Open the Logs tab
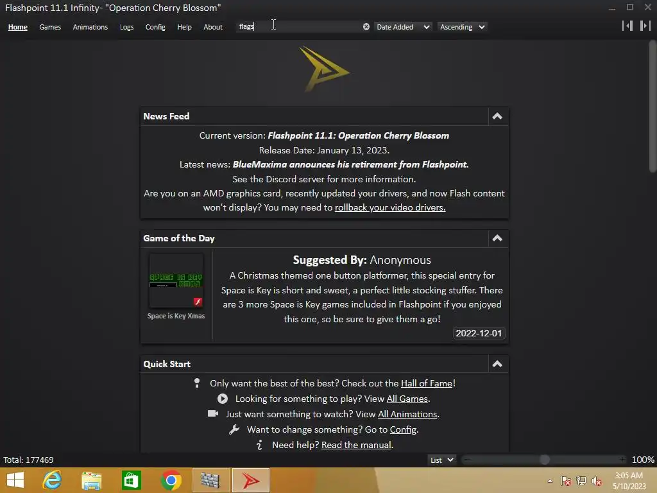This screenshot has height=493, width=657. (126, 27)
